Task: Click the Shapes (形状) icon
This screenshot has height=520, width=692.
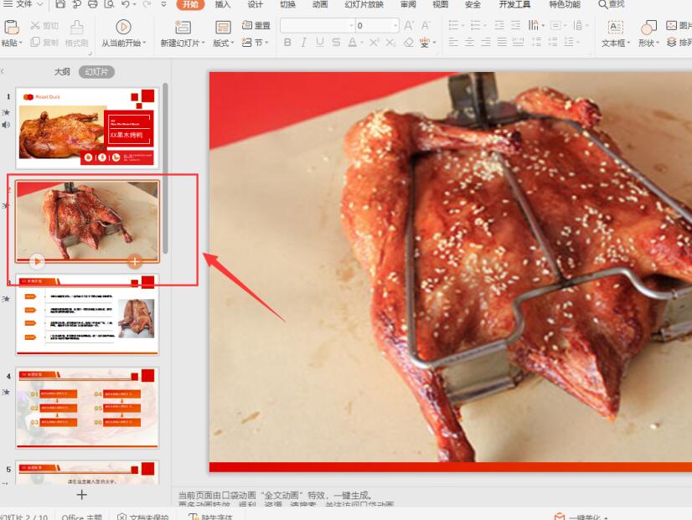Action: click(648, 28)
